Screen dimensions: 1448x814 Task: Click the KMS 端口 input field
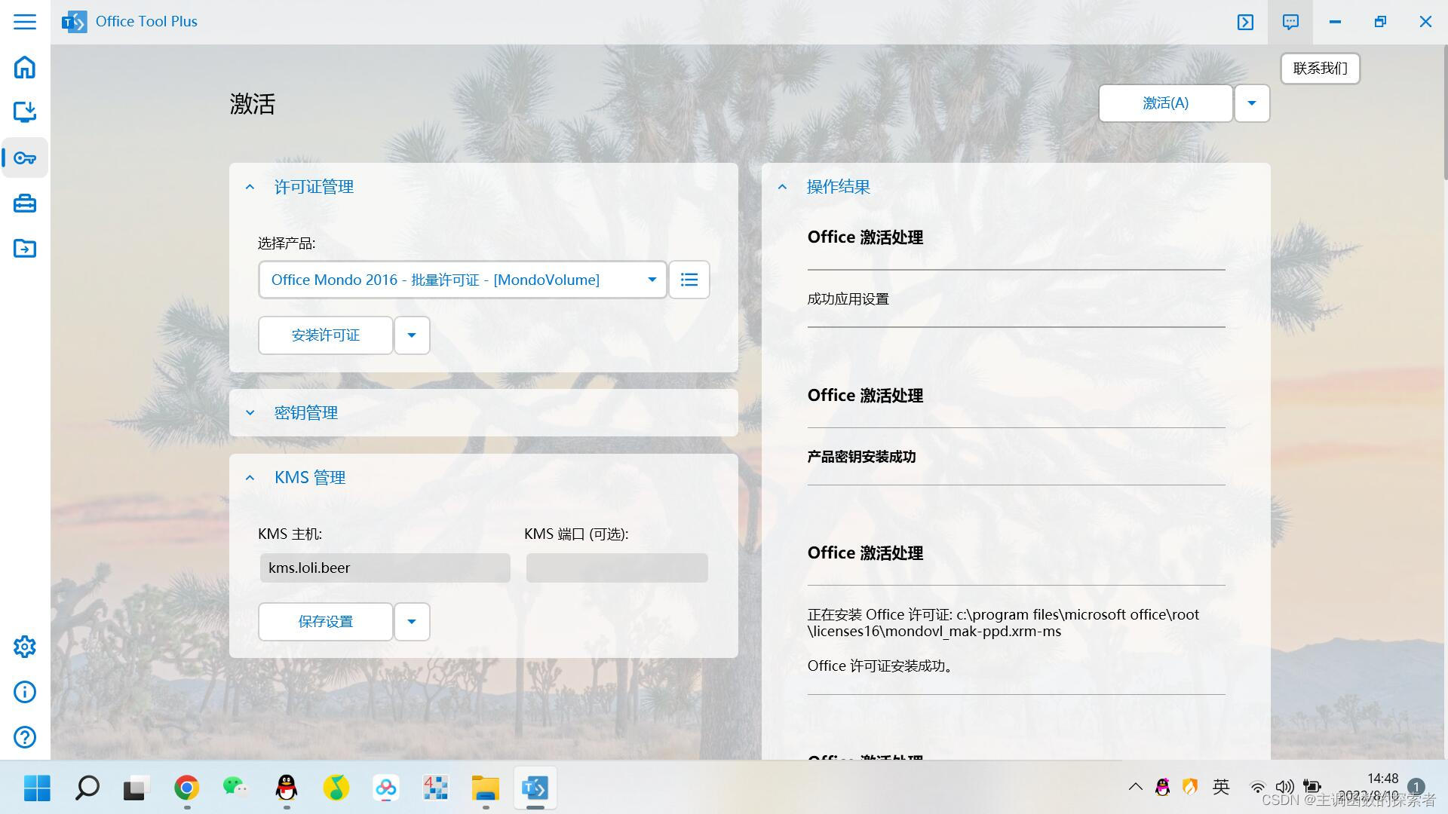point(617,568)
